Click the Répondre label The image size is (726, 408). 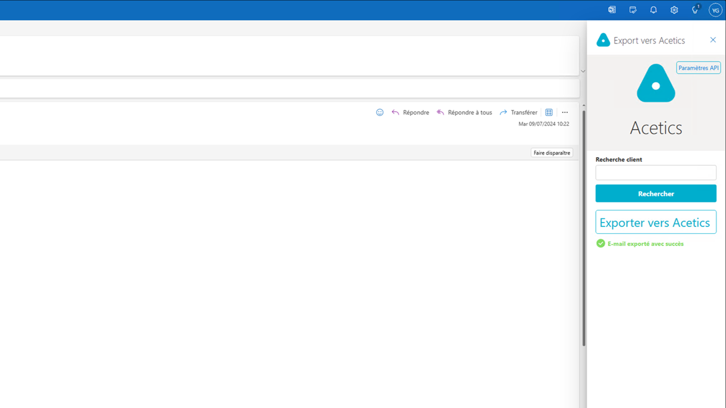[416, 113]
